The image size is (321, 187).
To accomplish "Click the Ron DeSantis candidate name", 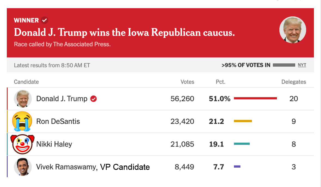I will click(58, 121).
